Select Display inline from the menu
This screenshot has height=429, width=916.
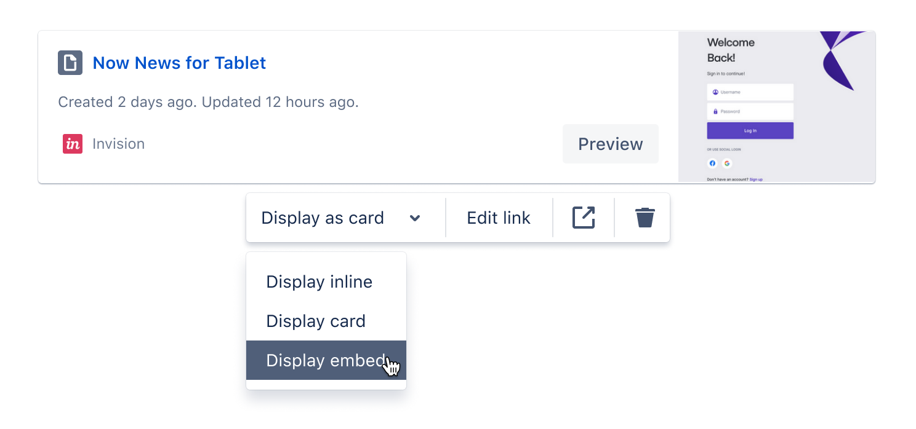[x=319, y=281]
